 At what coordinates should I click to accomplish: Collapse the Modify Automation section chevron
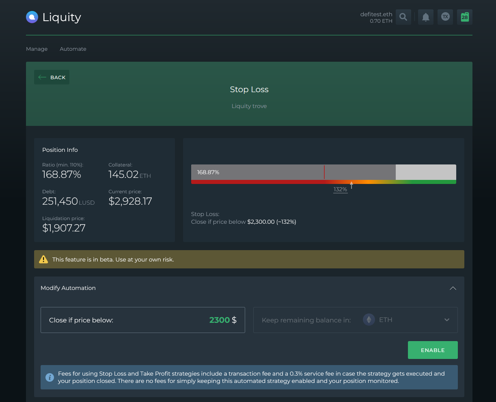(453, 288)
